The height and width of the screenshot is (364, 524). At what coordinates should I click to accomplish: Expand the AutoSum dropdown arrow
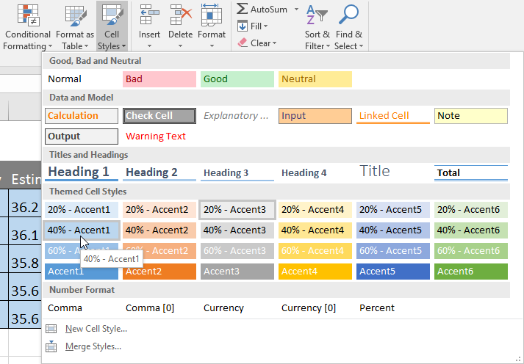(297, 10)
